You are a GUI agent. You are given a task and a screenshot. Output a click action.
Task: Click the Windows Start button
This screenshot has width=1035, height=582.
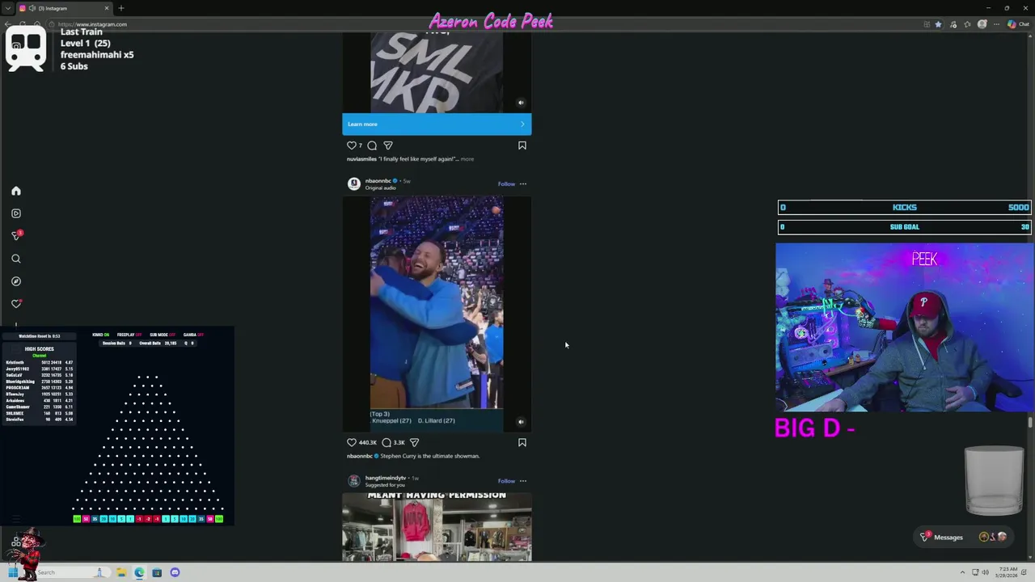[13, 572]
